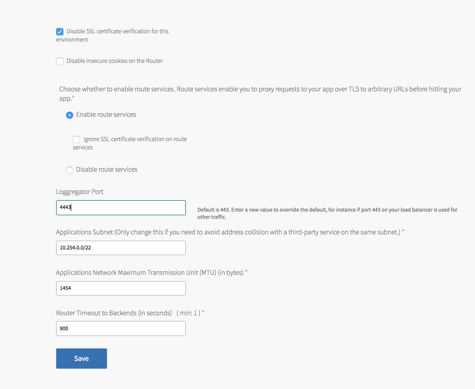Select the Enable route services radio button
Image resolution: width=475 pixels, height=389 pixels.
(x=70, y=115)
